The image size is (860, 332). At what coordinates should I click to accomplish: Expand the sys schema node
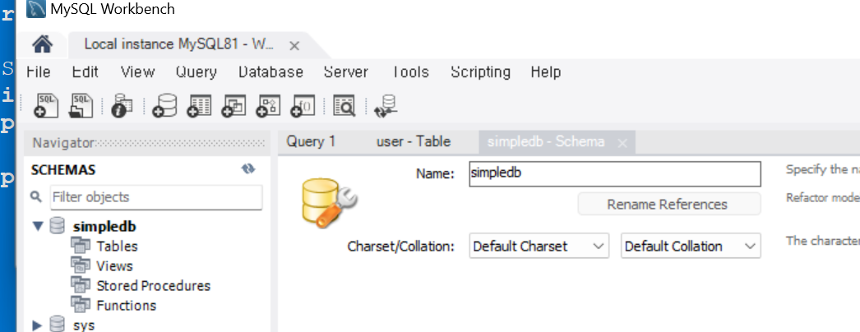37,325
